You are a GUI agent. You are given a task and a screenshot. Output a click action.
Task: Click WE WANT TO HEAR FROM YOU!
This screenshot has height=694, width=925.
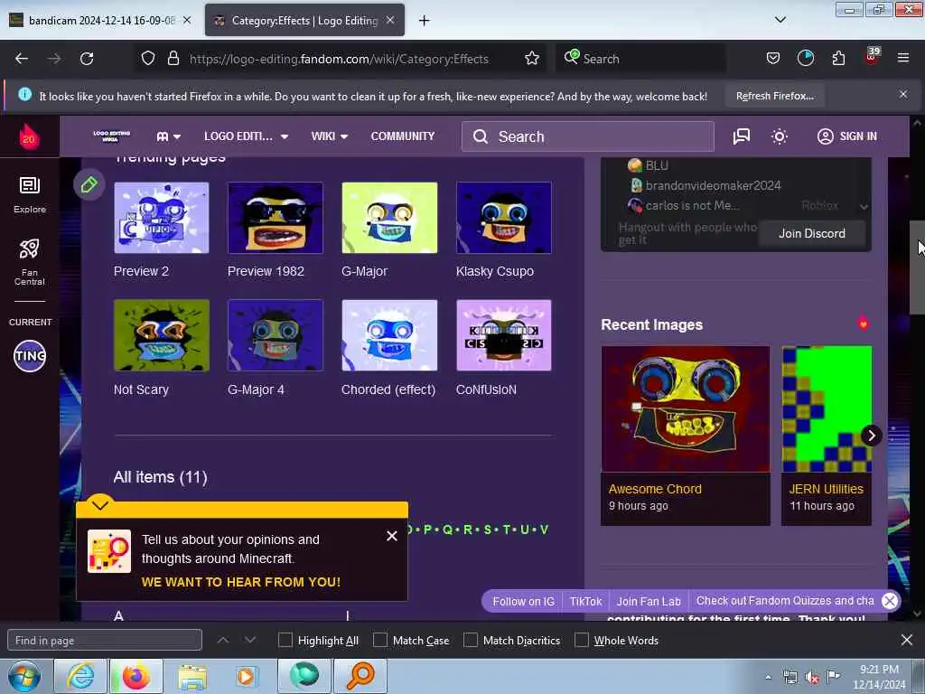240,582
